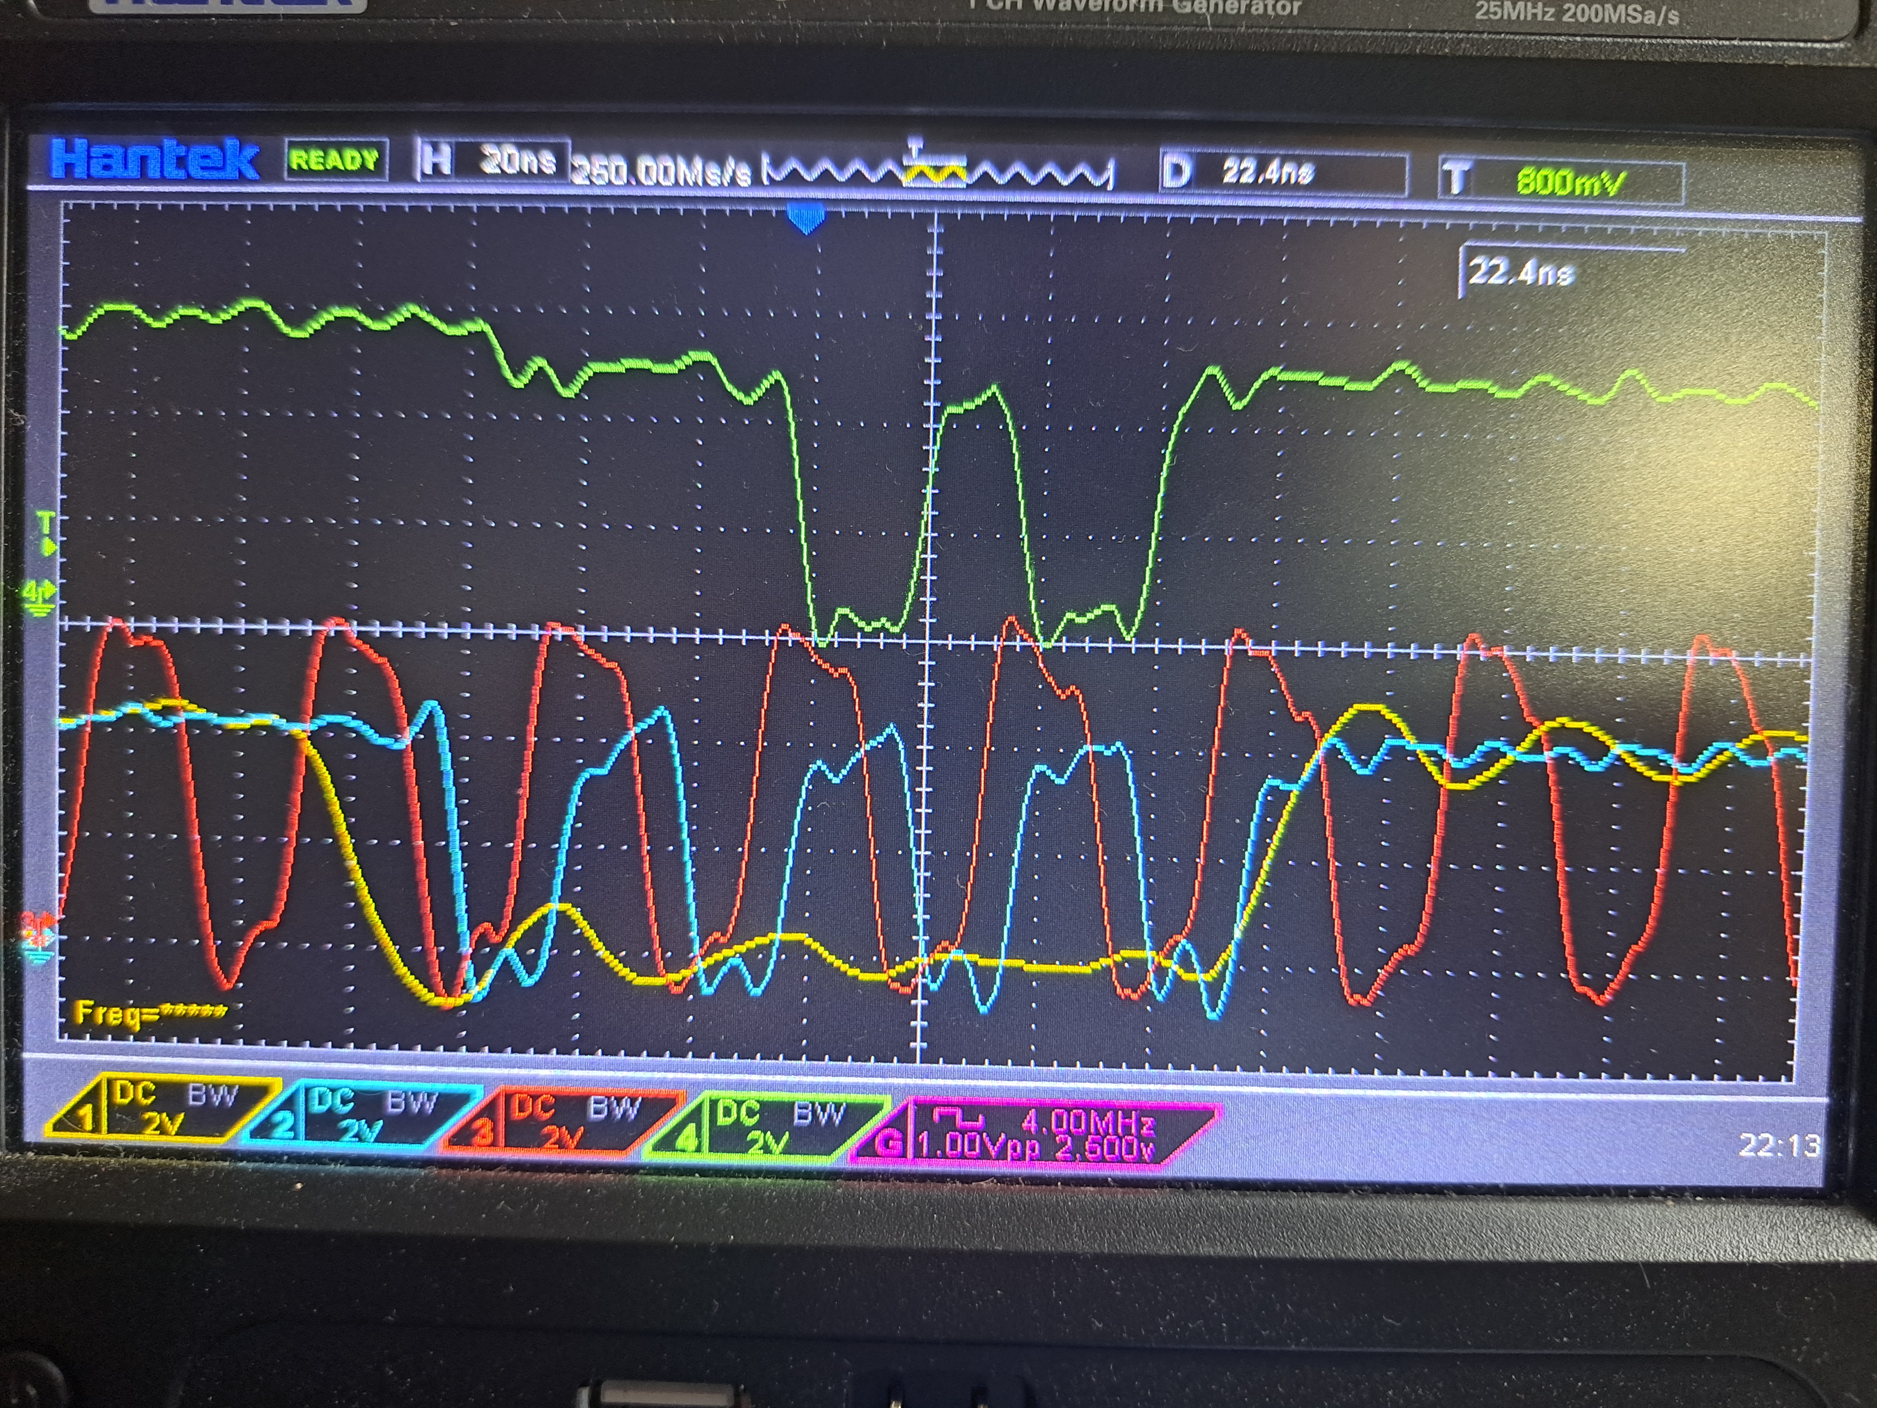Screen dimensions: 1877x1408
Task: Click the READY status indicator
Action: pos(336,160)
